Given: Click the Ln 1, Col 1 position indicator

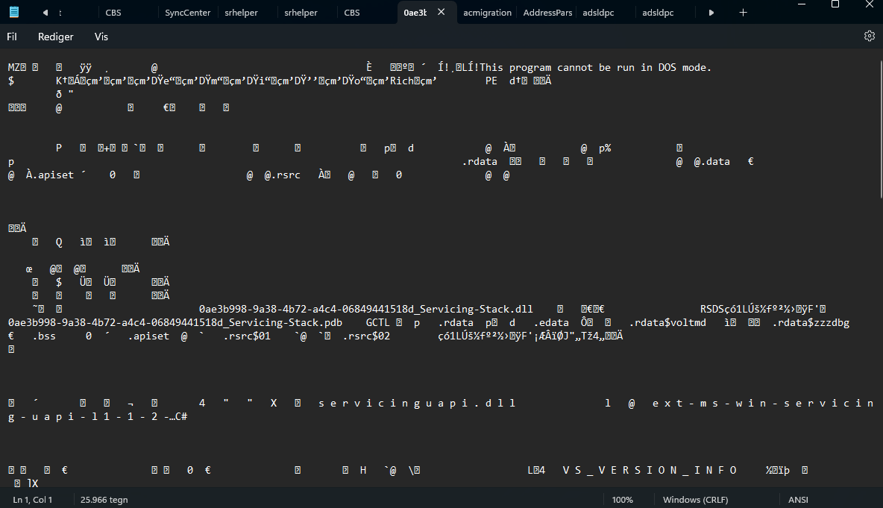Looking at the screenshot, I should (33, 500).
